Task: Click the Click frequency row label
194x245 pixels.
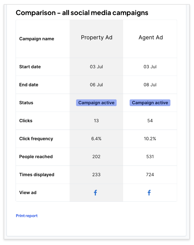Action: (x=36, y=139)
